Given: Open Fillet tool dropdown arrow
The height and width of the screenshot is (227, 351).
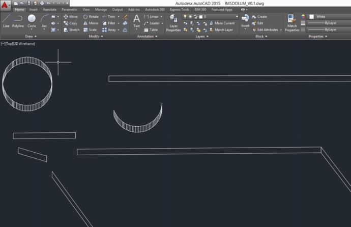Looking at the screenshot, I should pos(119,23).
